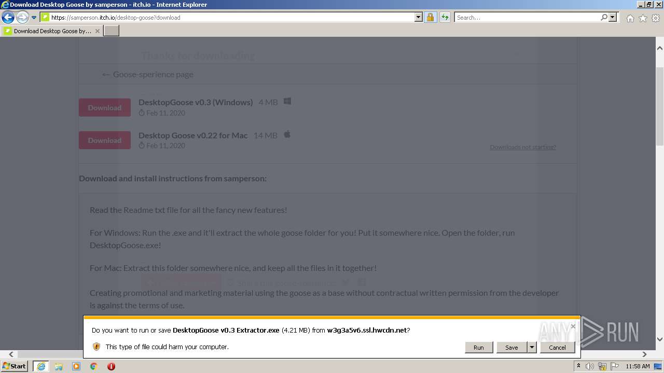Click the shield warning icon

click(x=96, y=347)
